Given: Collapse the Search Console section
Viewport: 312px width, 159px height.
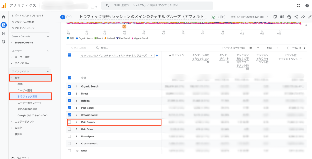Looking at the screenshot, I should (48, 36).
